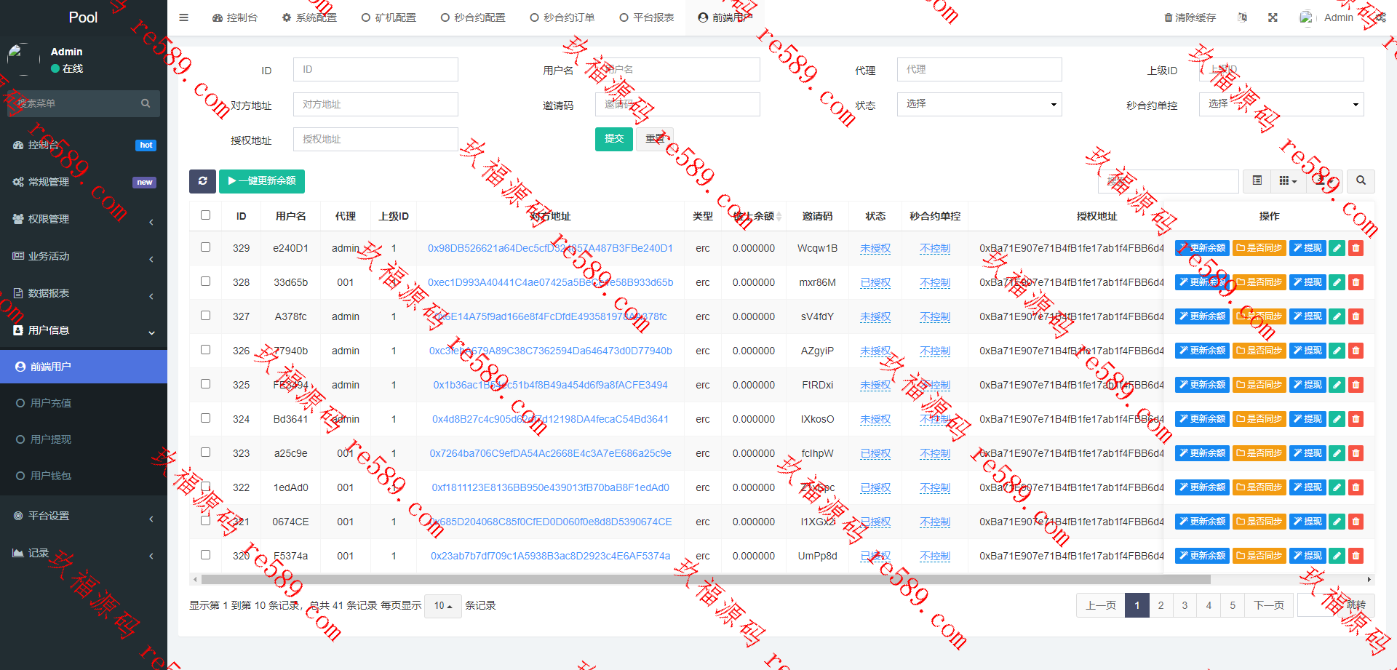This screenshot has height=670, width=1397.
Task: Open the columns toggle dropdown
Action: point(1288,180)
